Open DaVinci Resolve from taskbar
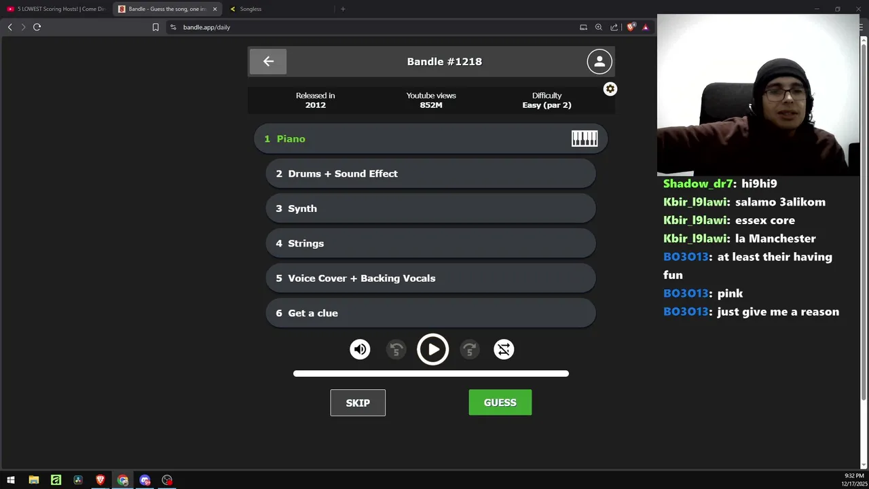The image size is (869, 489). 78,480
